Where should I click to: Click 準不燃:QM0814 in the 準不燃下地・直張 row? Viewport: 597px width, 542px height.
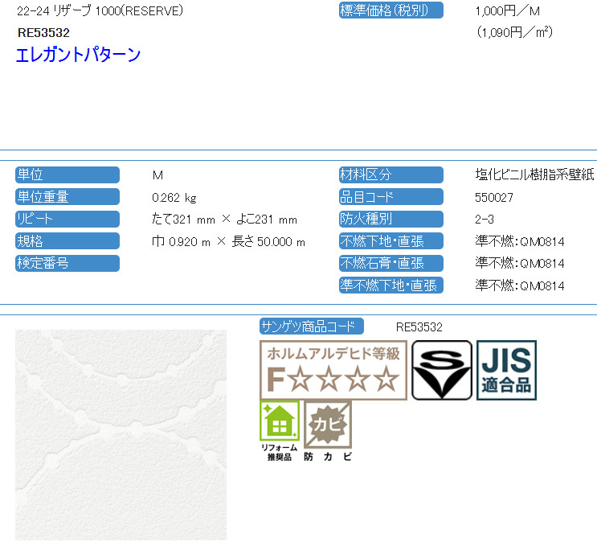pos(519,285)
